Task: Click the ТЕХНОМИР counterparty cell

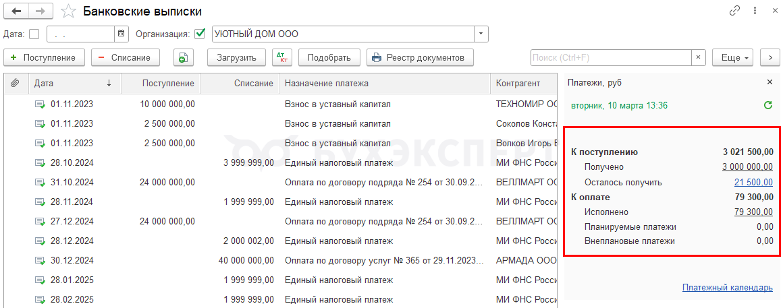Action: coord(524,104)
